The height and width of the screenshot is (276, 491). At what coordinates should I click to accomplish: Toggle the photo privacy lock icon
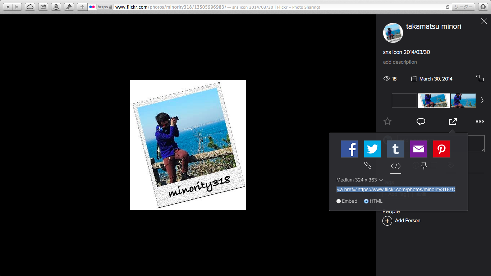pos(479,78)
